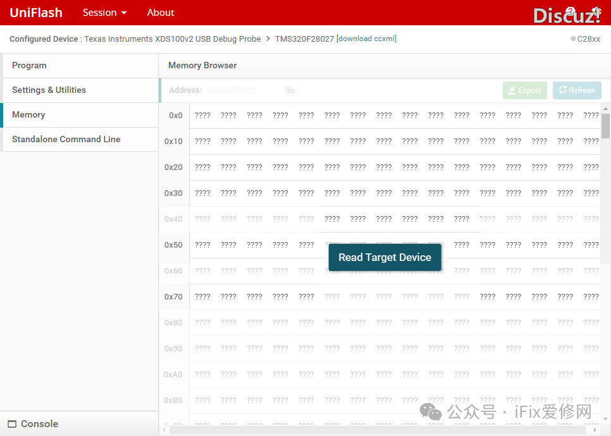This screenshot has height=436, width=611.
Task: Click the Read Target Device button
Action: (385, 257)
